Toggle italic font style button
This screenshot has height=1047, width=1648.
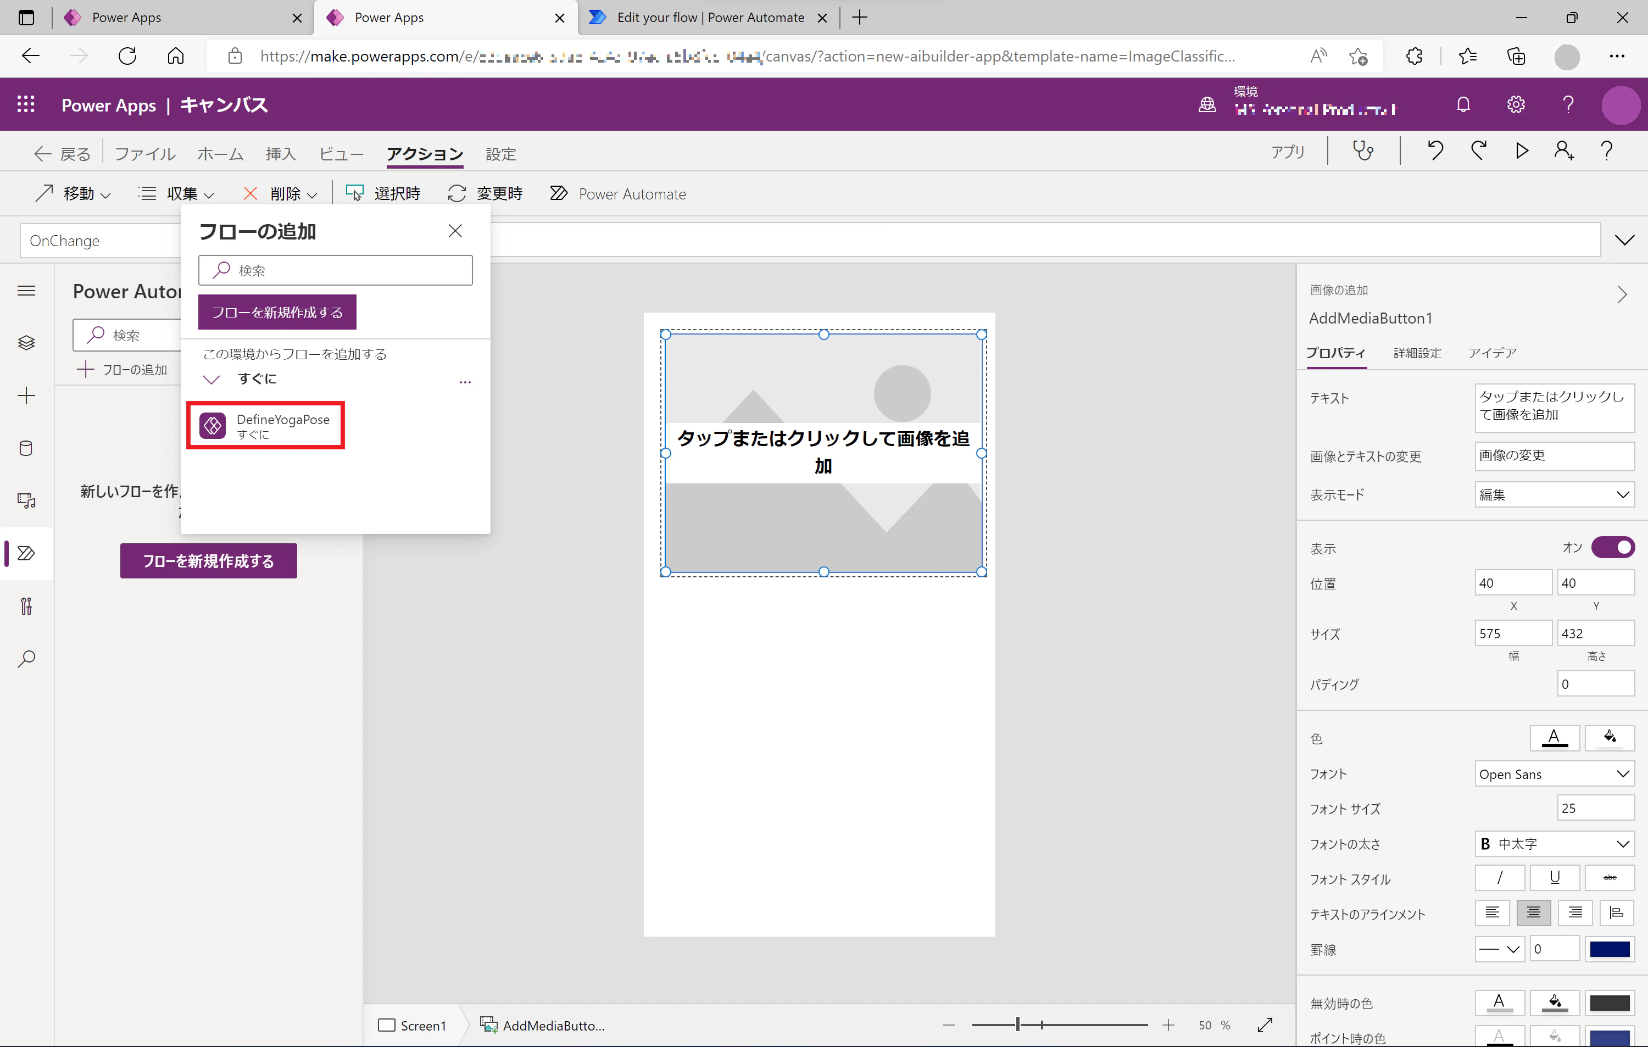(1500, 878)
